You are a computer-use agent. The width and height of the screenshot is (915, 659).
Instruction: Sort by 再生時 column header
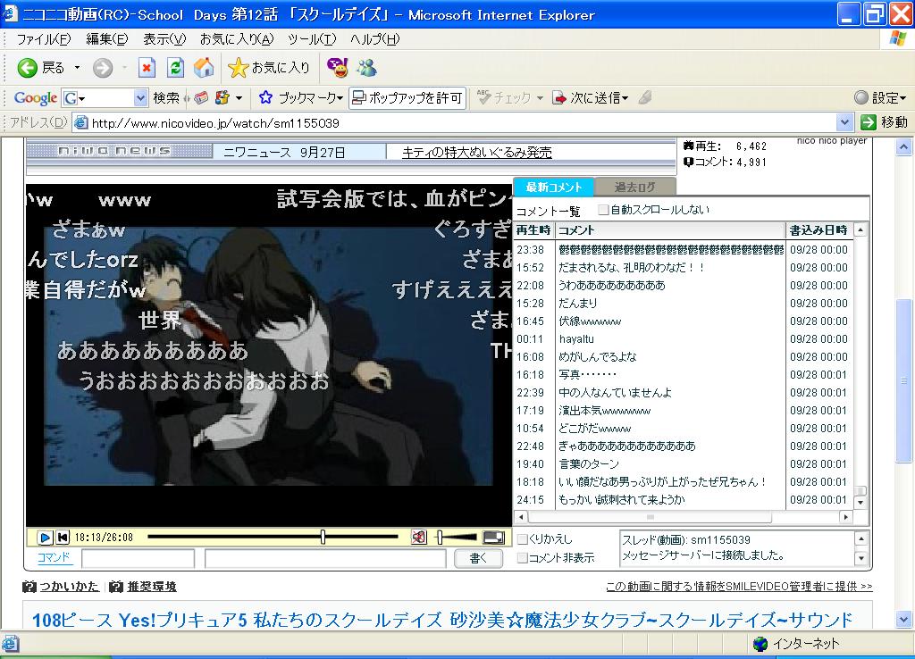[533, 230]
